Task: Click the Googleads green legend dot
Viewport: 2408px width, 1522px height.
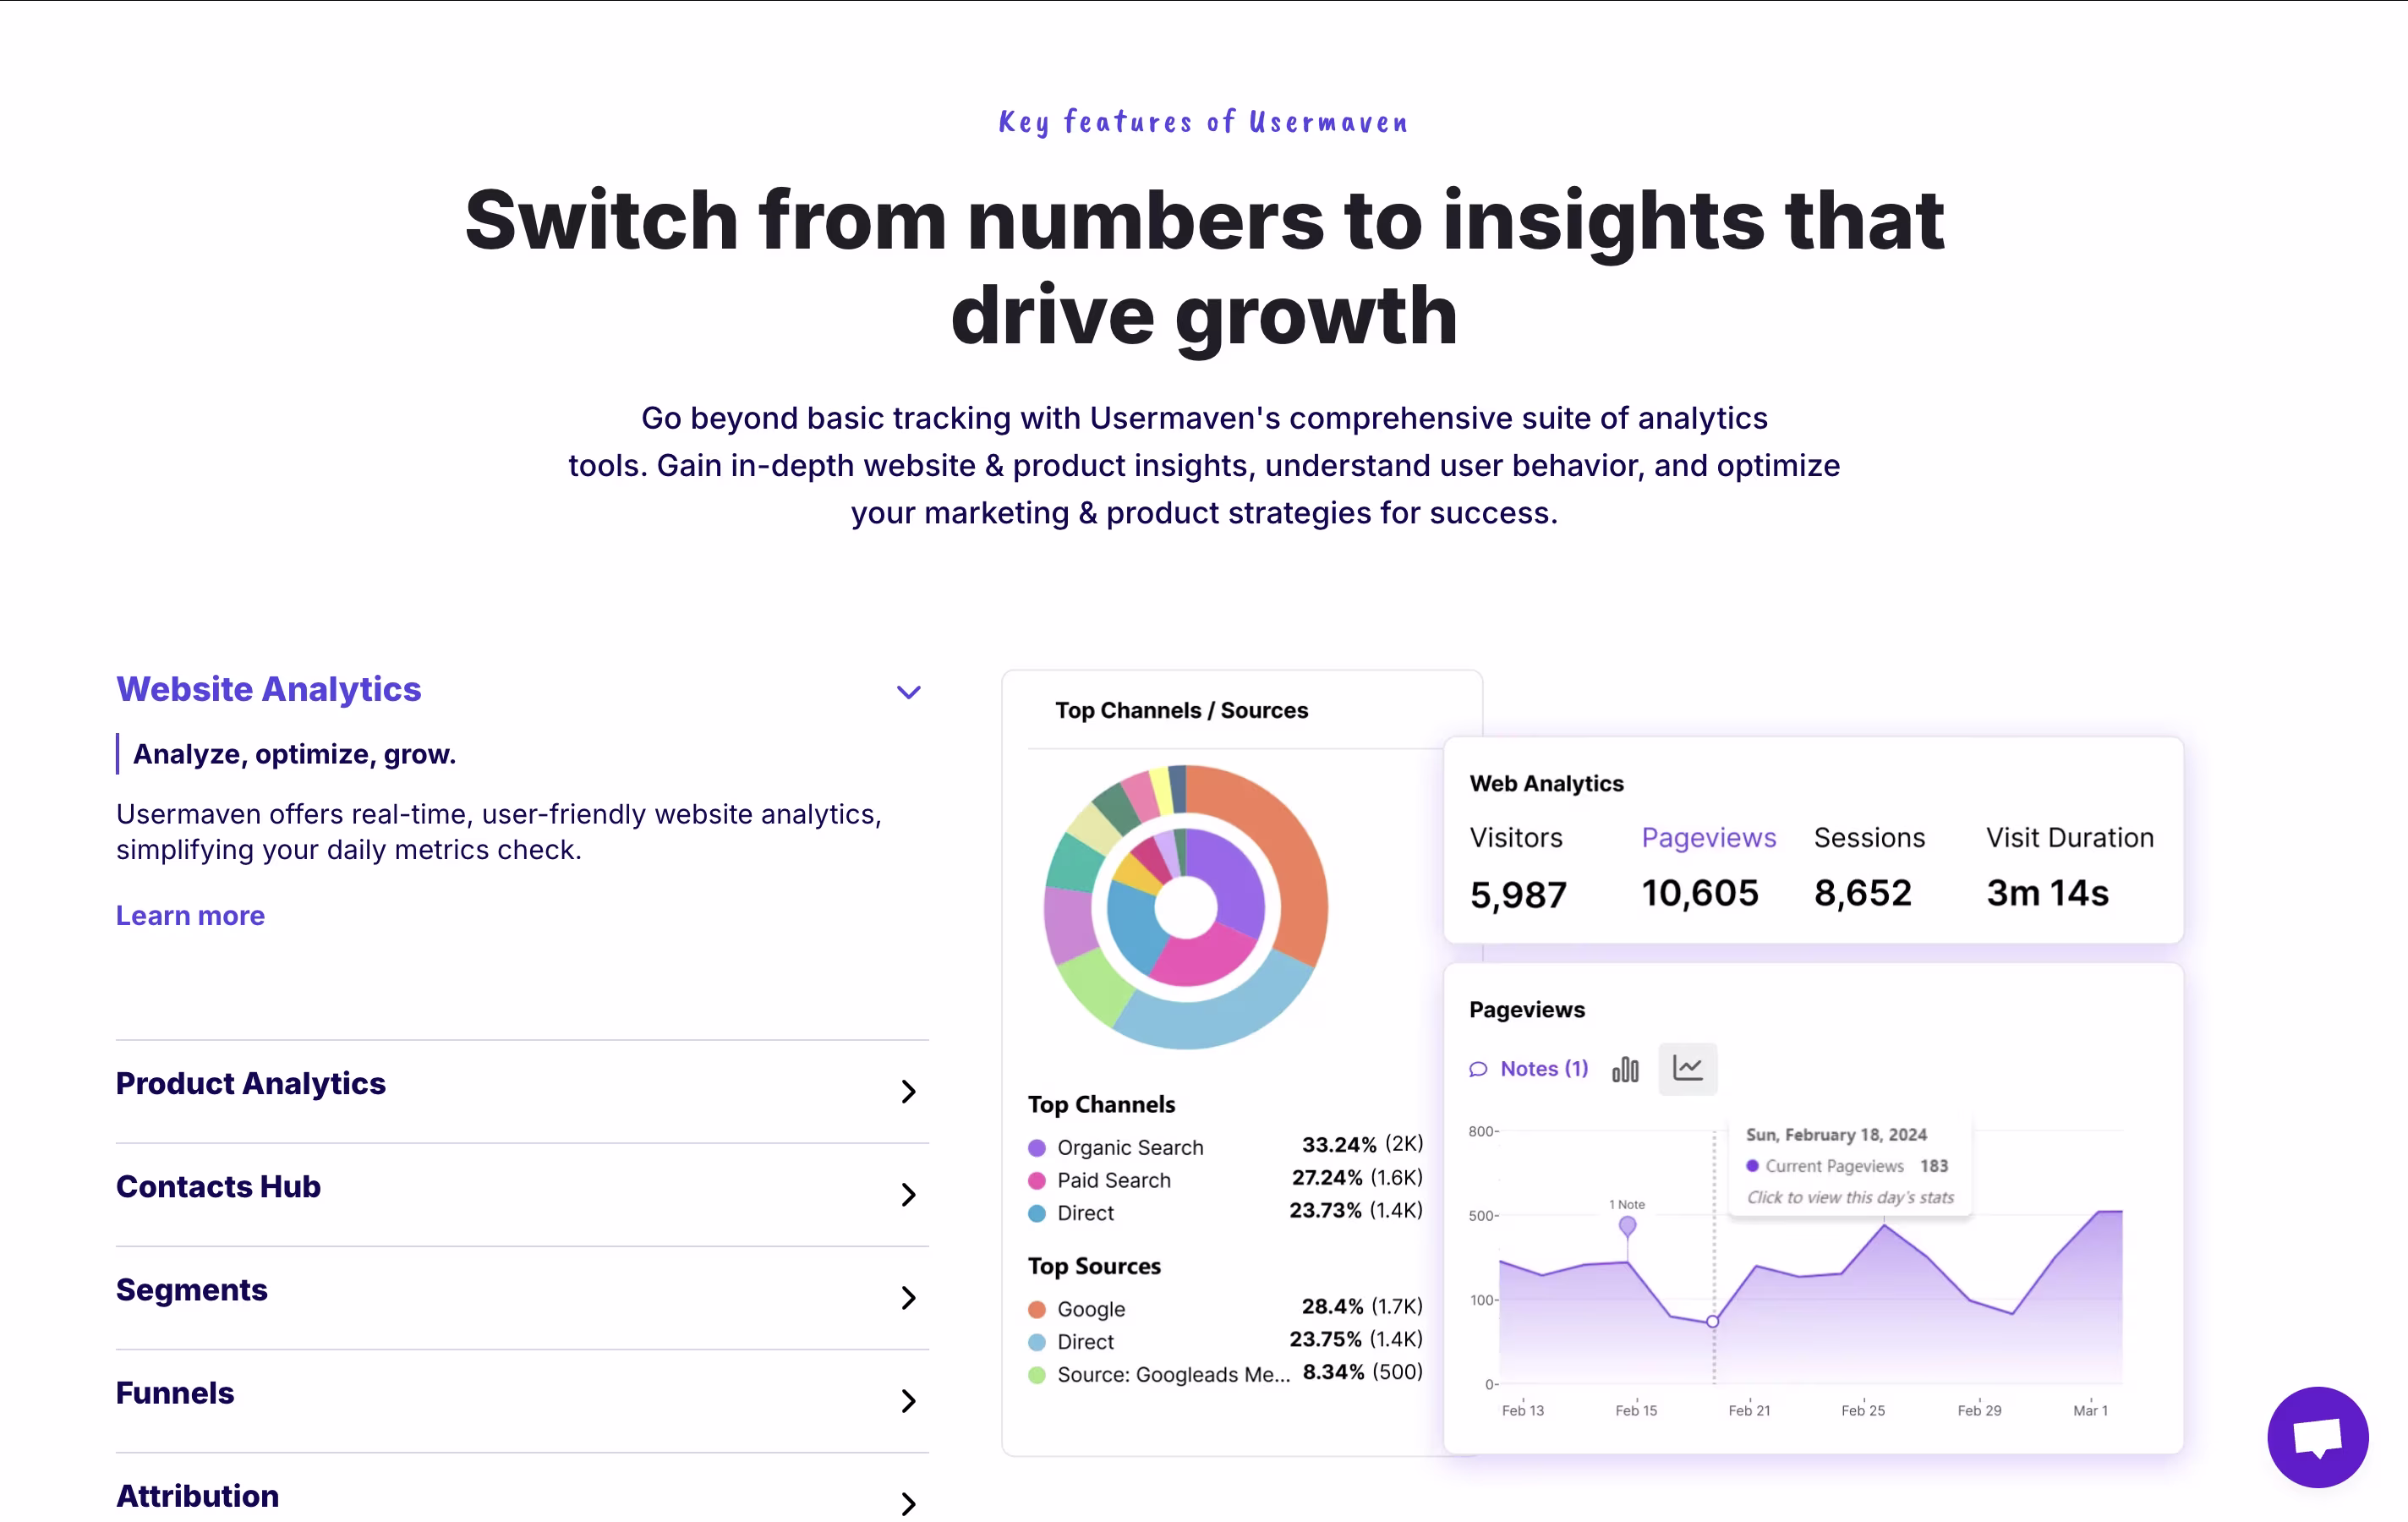Action: (x=1037, y=1375)
